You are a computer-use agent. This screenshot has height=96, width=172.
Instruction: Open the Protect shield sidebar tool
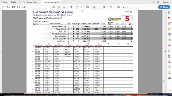pyautogui.click(x=169, y=51)
